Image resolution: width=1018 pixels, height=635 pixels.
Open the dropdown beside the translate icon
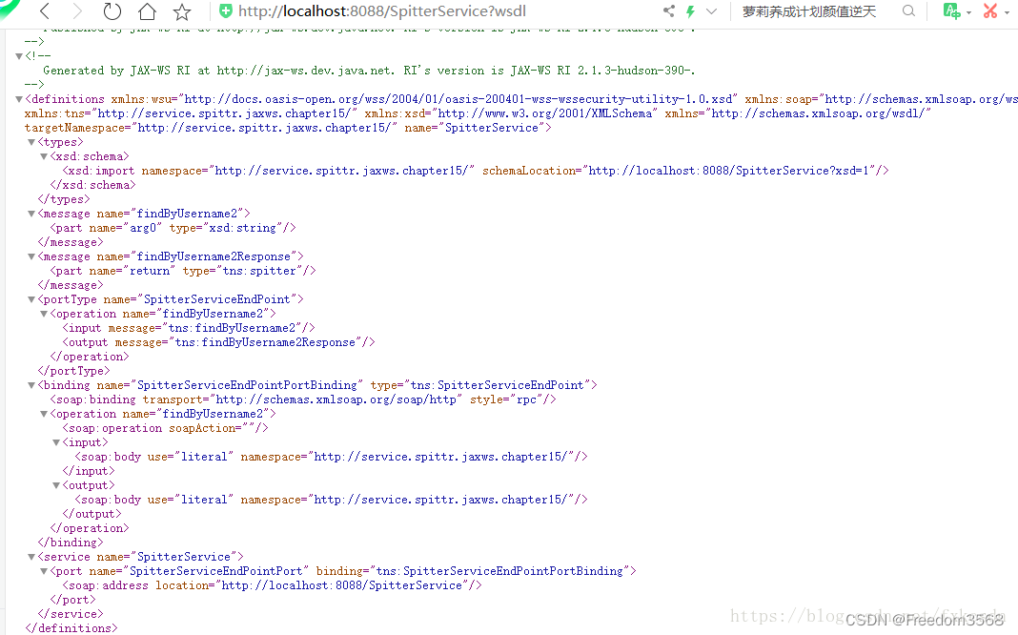click(967, 10)
